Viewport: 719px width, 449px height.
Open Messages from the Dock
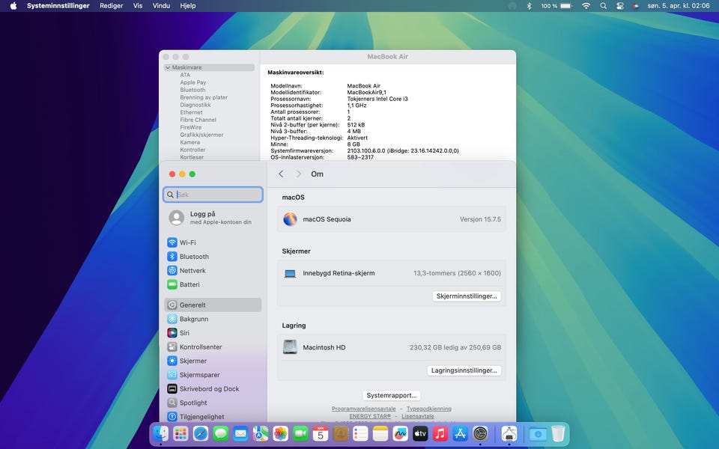(220, 433)
